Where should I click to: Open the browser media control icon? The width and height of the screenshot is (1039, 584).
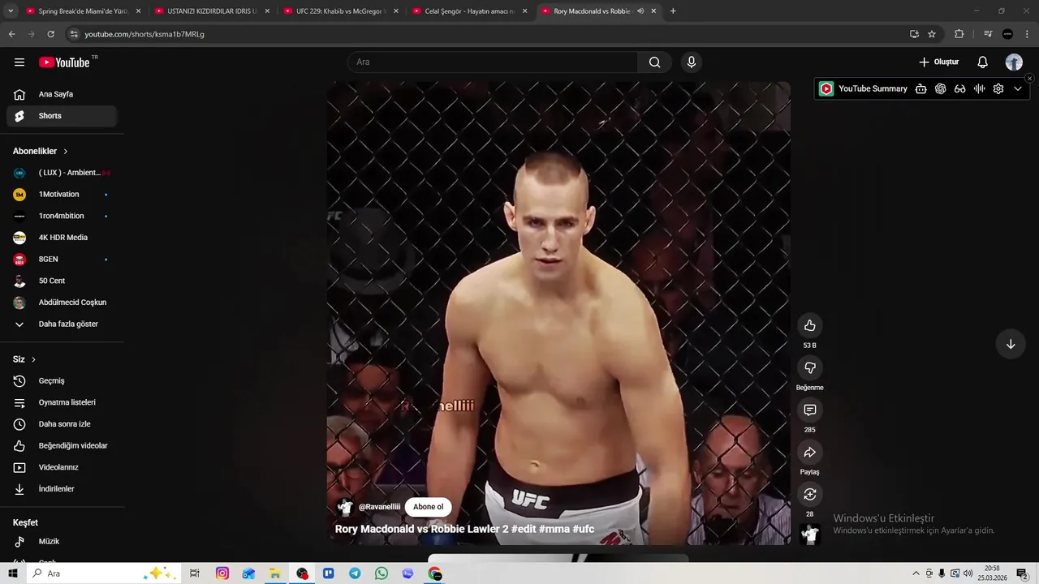988,34
